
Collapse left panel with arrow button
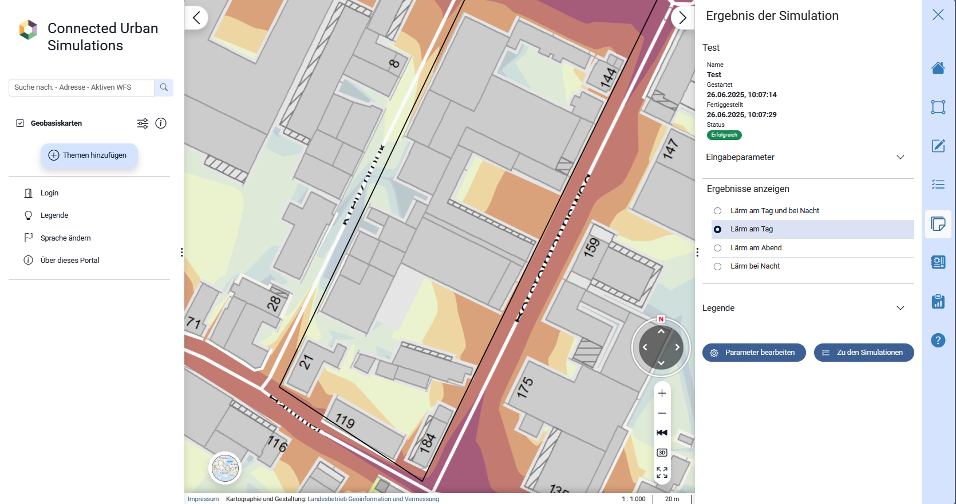click(x=196, y=18)
